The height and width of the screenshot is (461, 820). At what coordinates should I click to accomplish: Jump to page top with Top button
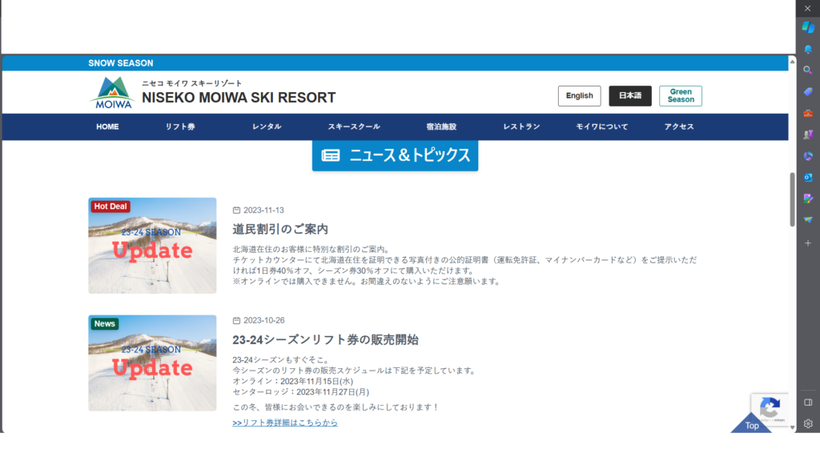click(x=751, y=424)
